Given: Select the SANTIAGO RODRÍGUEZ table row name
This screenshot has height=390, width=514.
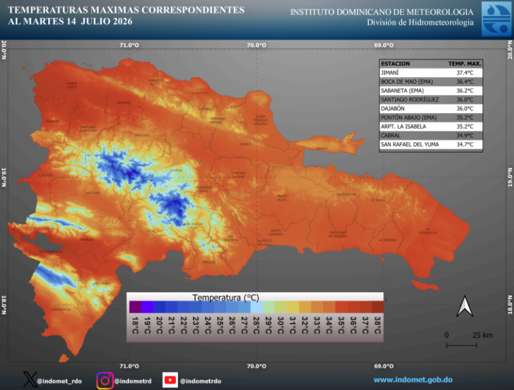Looking at the screenshot, I should (410, 99).
